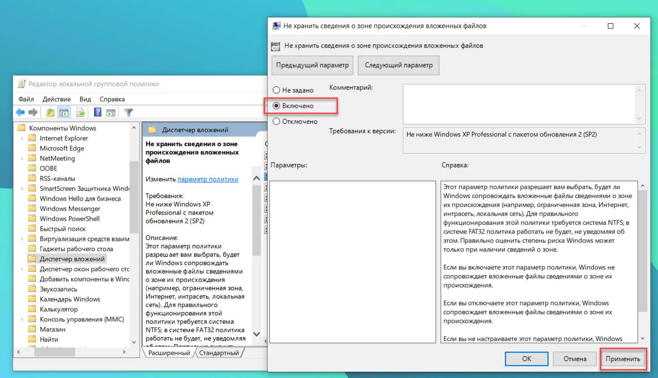Click the policy setting icon under the dialog title
658x378 pixels.
coord(276,46)
